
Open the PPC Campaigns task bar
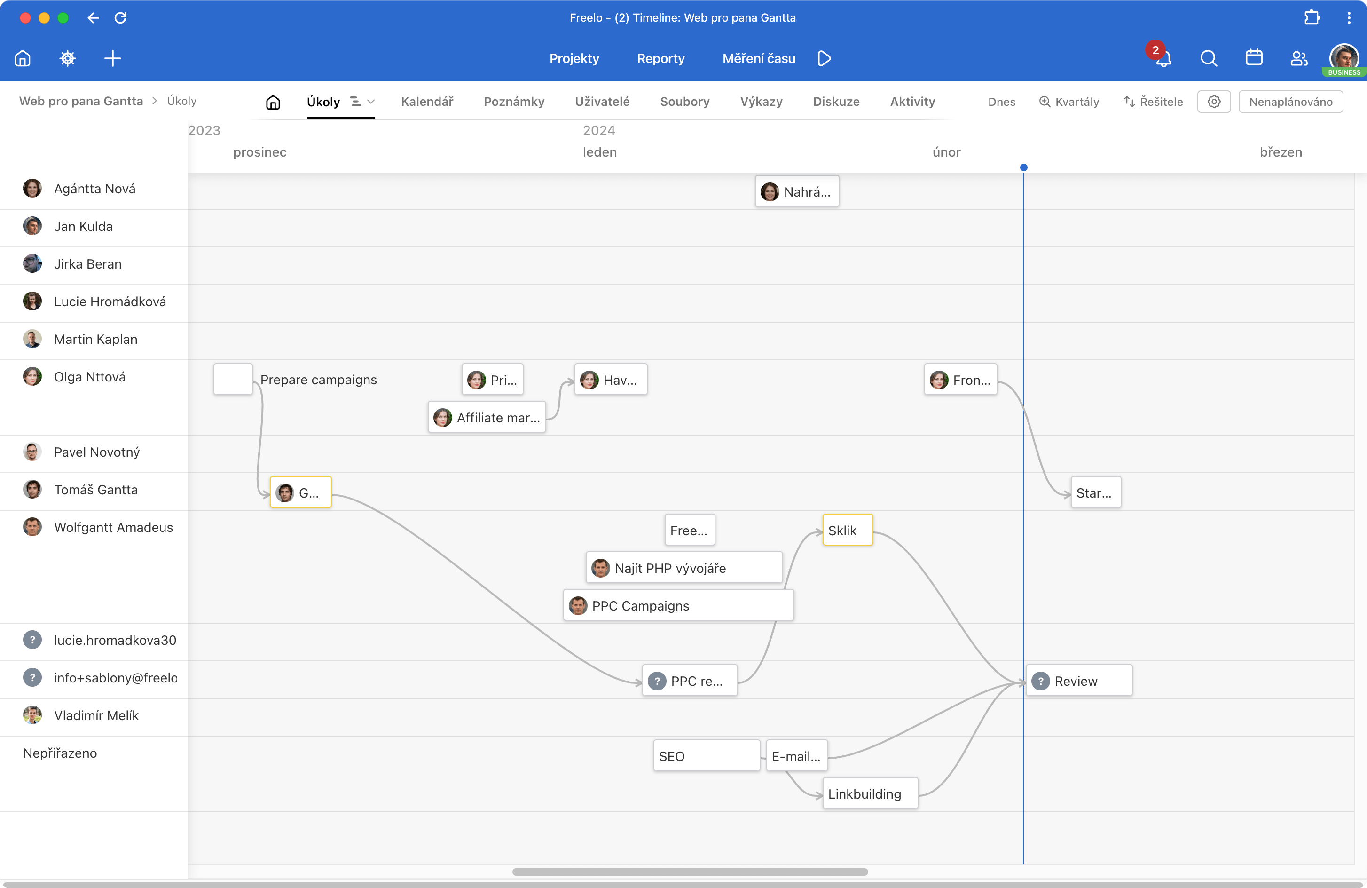(x=678, y=605)
